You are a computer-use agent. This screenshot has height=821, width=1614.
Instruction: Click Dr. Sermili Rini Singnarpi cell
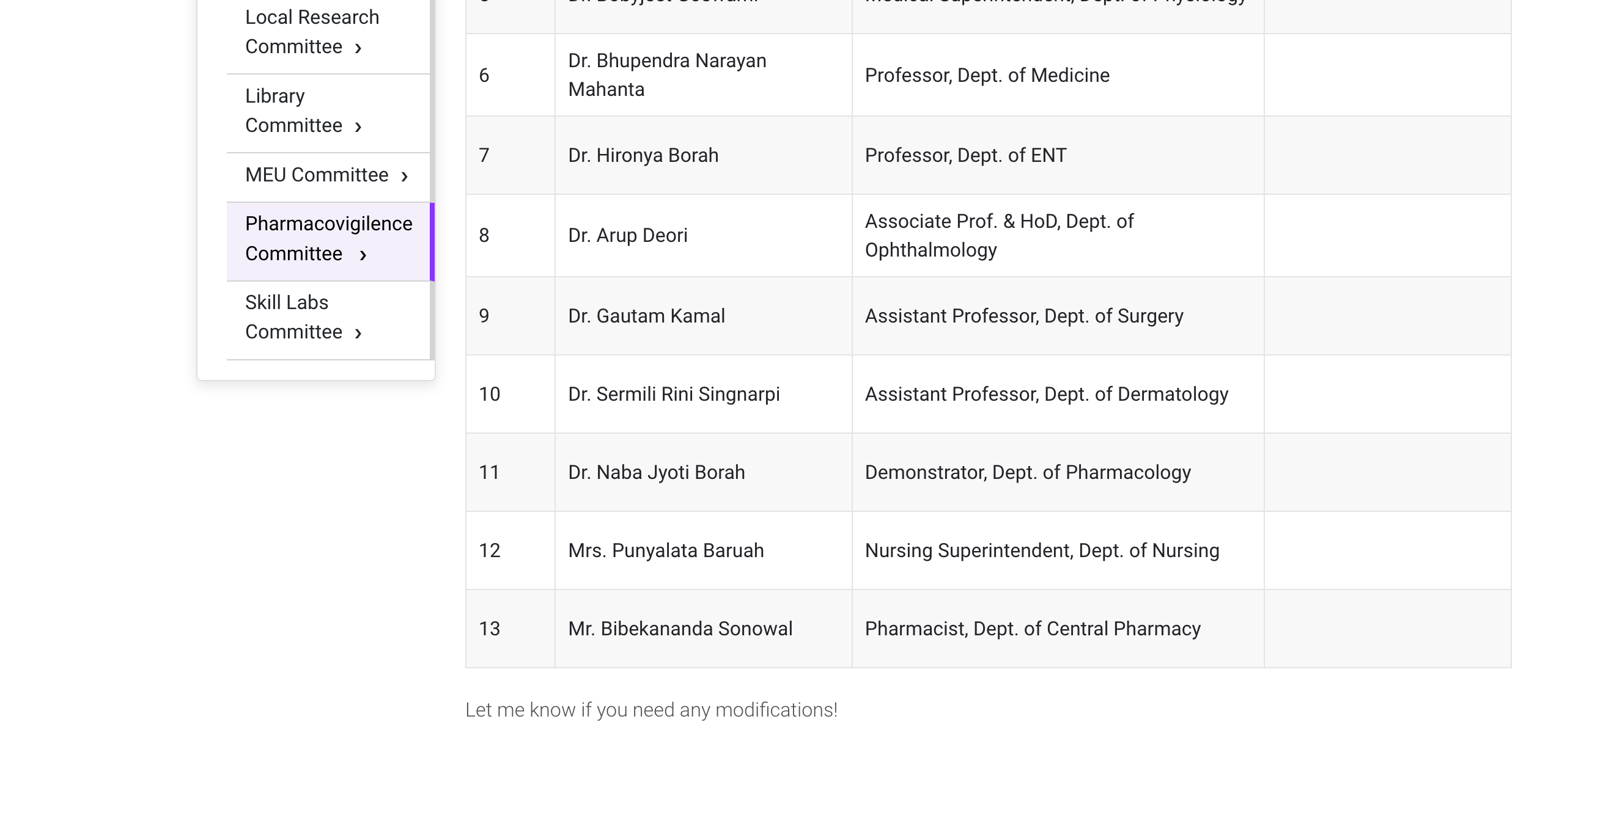coord(674,395)
